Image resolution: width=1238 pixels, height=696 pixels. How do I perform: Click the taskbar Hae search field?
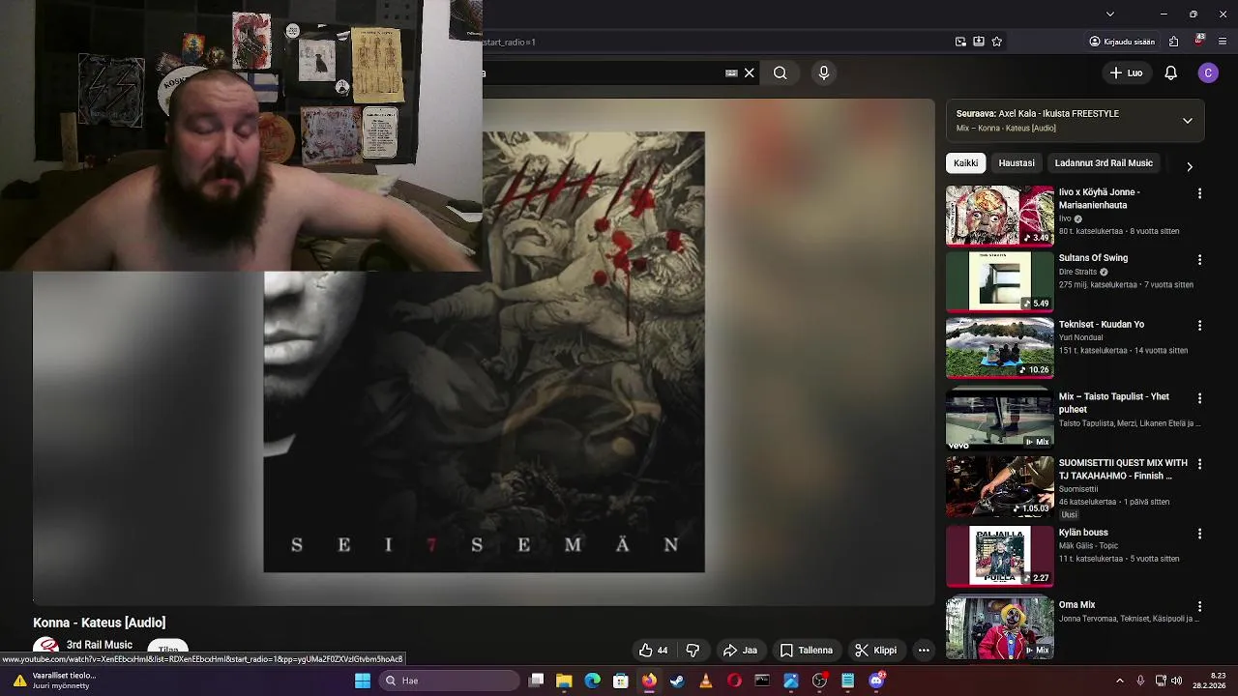click(448, 681)
